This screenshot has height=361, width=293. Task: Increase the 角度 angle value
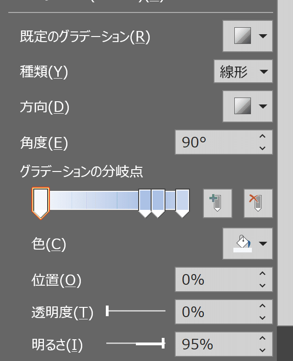pos(262,136)
